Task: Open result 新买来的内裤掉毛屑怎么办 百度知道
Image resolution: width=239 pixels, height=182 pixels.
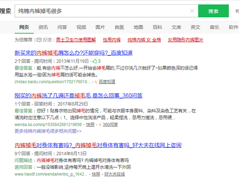Action: coord(73,53)
